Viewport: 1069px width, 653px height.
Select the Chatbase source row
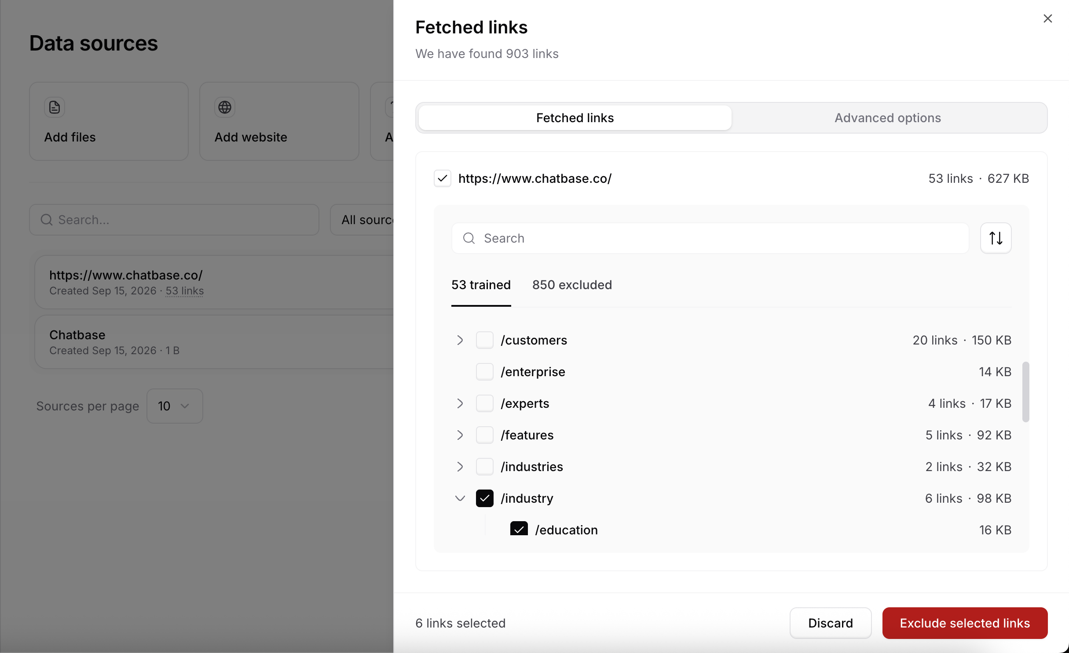(214, 342)
